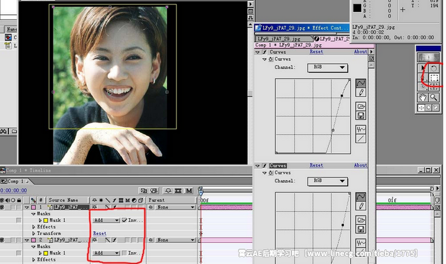446x264 pixels.
Task: Click upper Curves property stopwatch icon
Action: (x=271, y=59)
